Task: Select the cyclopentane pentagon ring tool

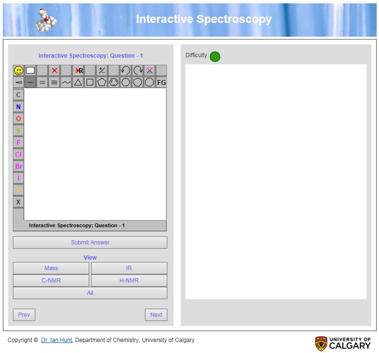Action: [x=102, y=82]
